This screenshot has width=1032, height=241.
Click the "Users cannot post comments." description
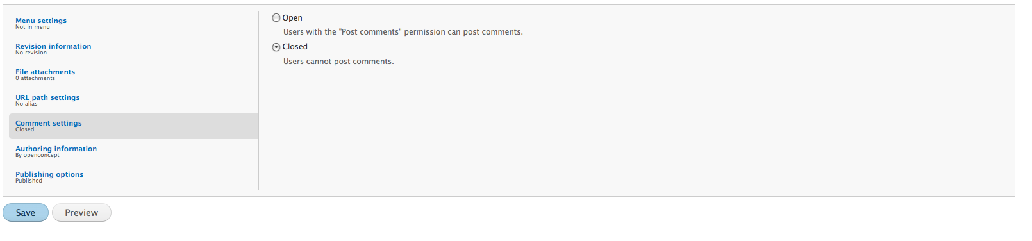point(338,62)
